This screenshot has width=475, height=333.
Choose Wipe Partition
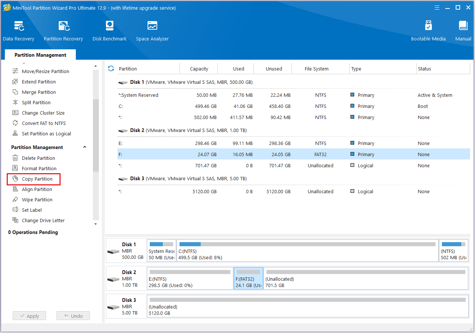37,200
